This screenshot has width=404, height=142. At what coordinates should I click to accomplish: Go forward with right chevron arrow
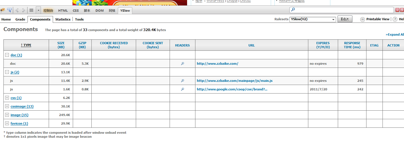(x=24, y=10)
